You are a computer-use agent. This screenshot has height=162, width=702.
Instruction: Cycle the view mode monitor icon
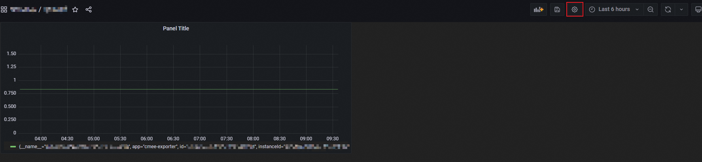click(x=698, y=9)
